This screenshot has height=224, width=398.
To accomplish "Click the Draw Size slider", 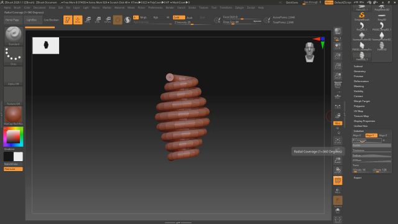I will click(242, 22).
